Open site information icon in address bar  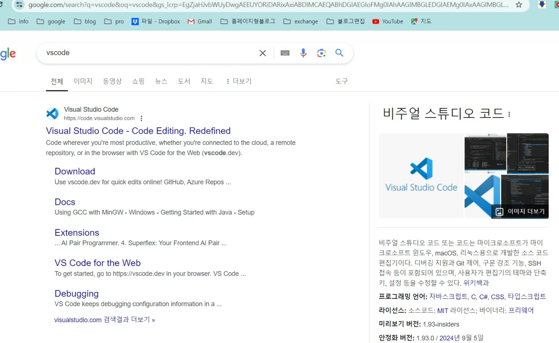point(19,4)
